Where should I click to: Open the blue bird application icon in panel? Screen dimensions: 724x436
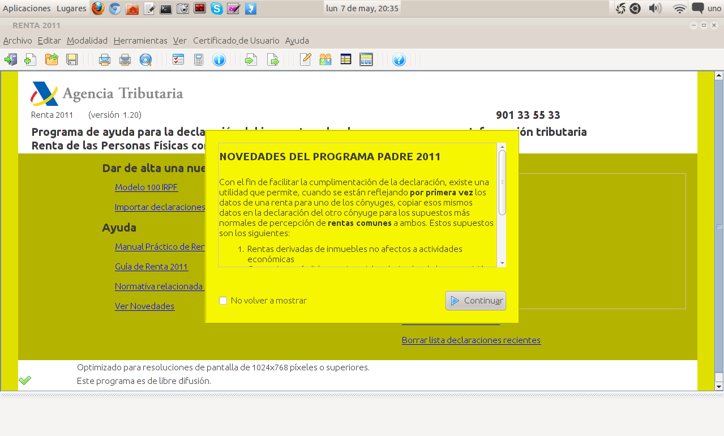(x=250, y=8)
